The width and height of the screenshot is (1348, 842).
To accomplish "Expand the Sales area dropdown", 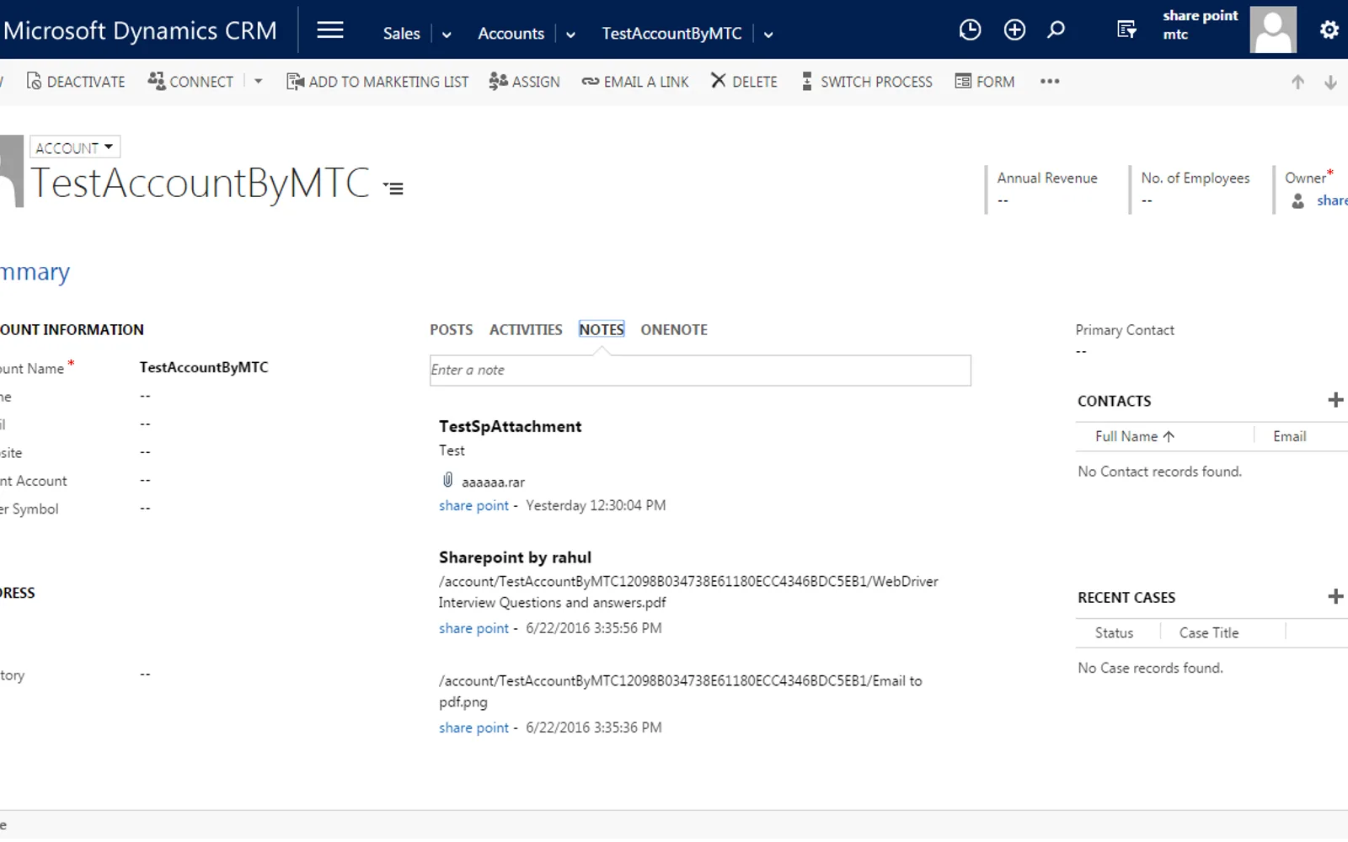I will [447, 35].
